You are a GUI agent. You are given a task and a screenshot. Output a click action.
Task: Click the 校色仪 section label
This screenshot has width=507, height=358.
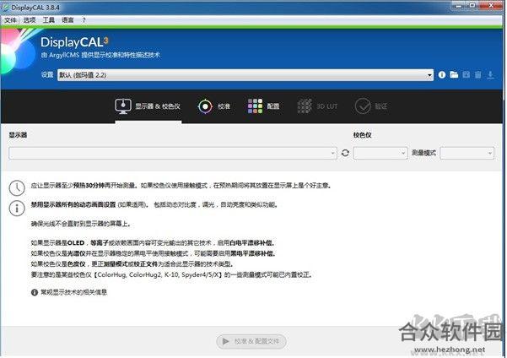[363, 134]
